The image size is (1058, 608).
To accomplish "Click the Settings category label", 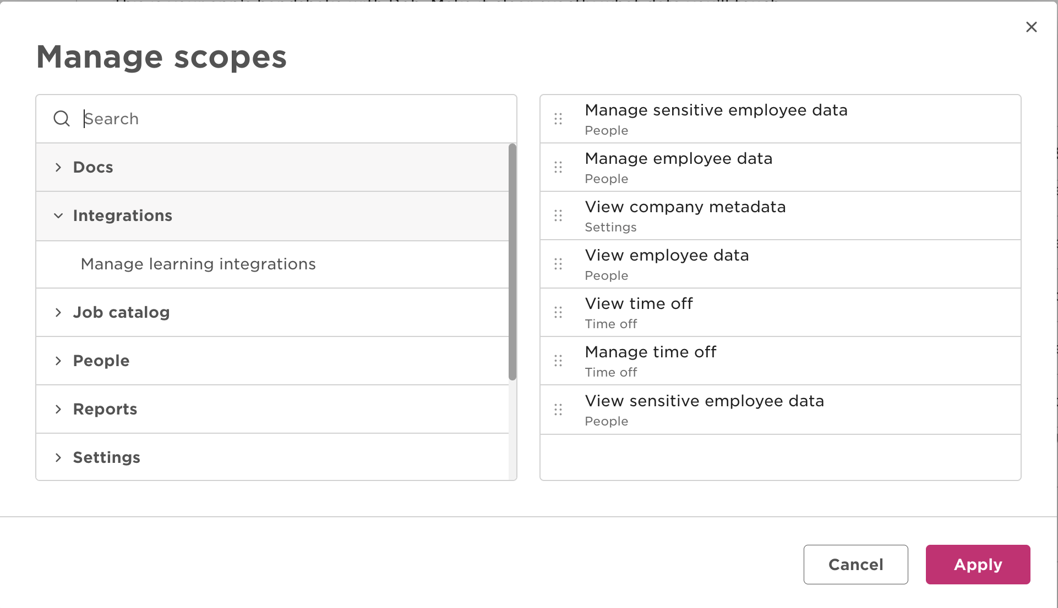I will point(107,457).
